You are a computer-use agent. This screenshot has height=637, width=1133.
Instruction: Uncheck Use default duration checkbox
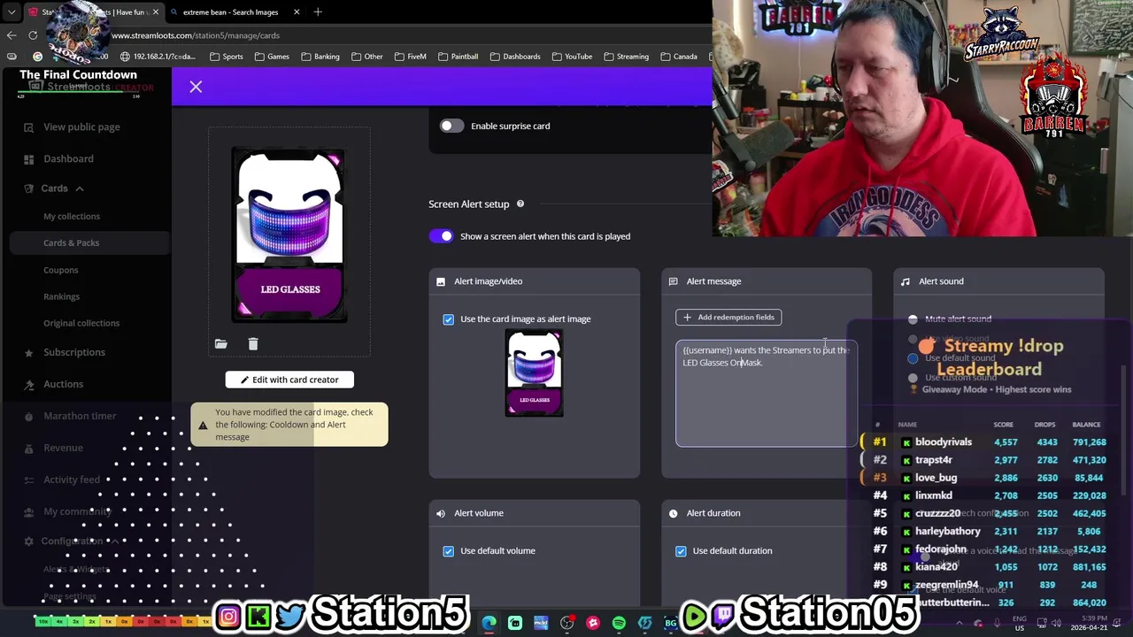coord(681,551)
